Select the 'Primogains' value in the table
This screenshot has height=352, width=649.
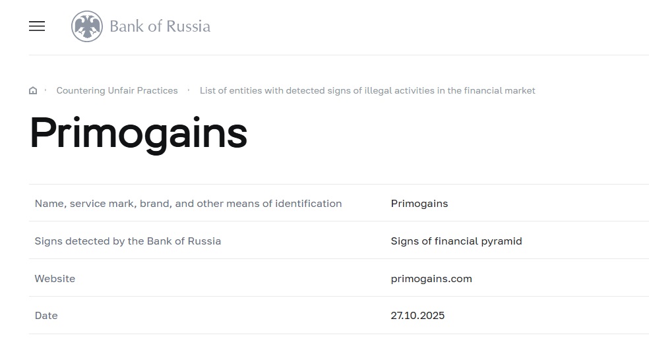(419, 204)
